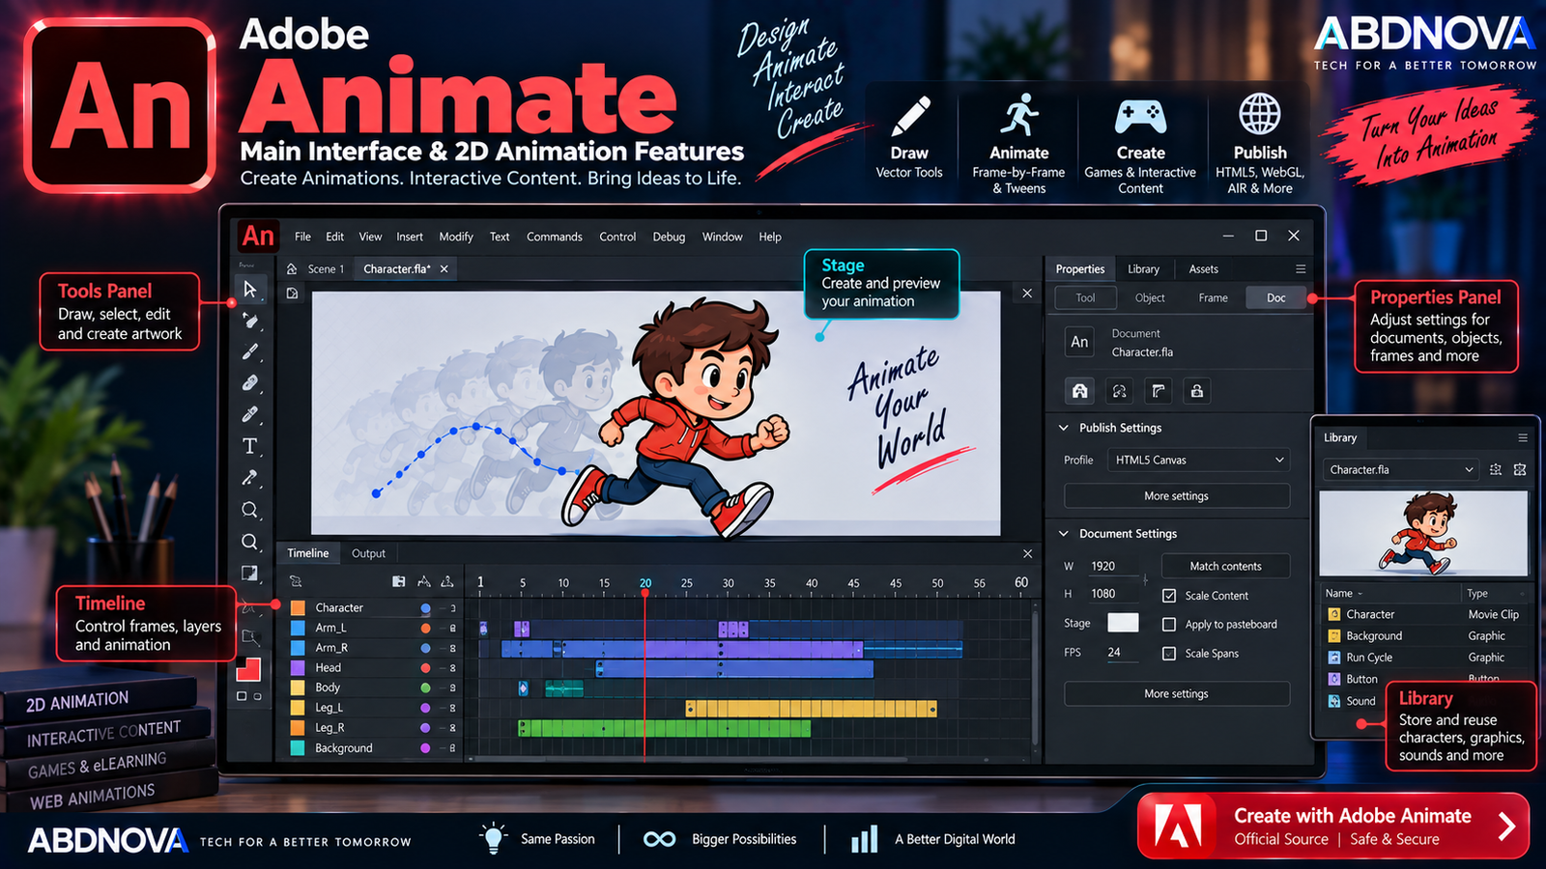
Task: Open the Commands menu
Action: pos(555,237)
